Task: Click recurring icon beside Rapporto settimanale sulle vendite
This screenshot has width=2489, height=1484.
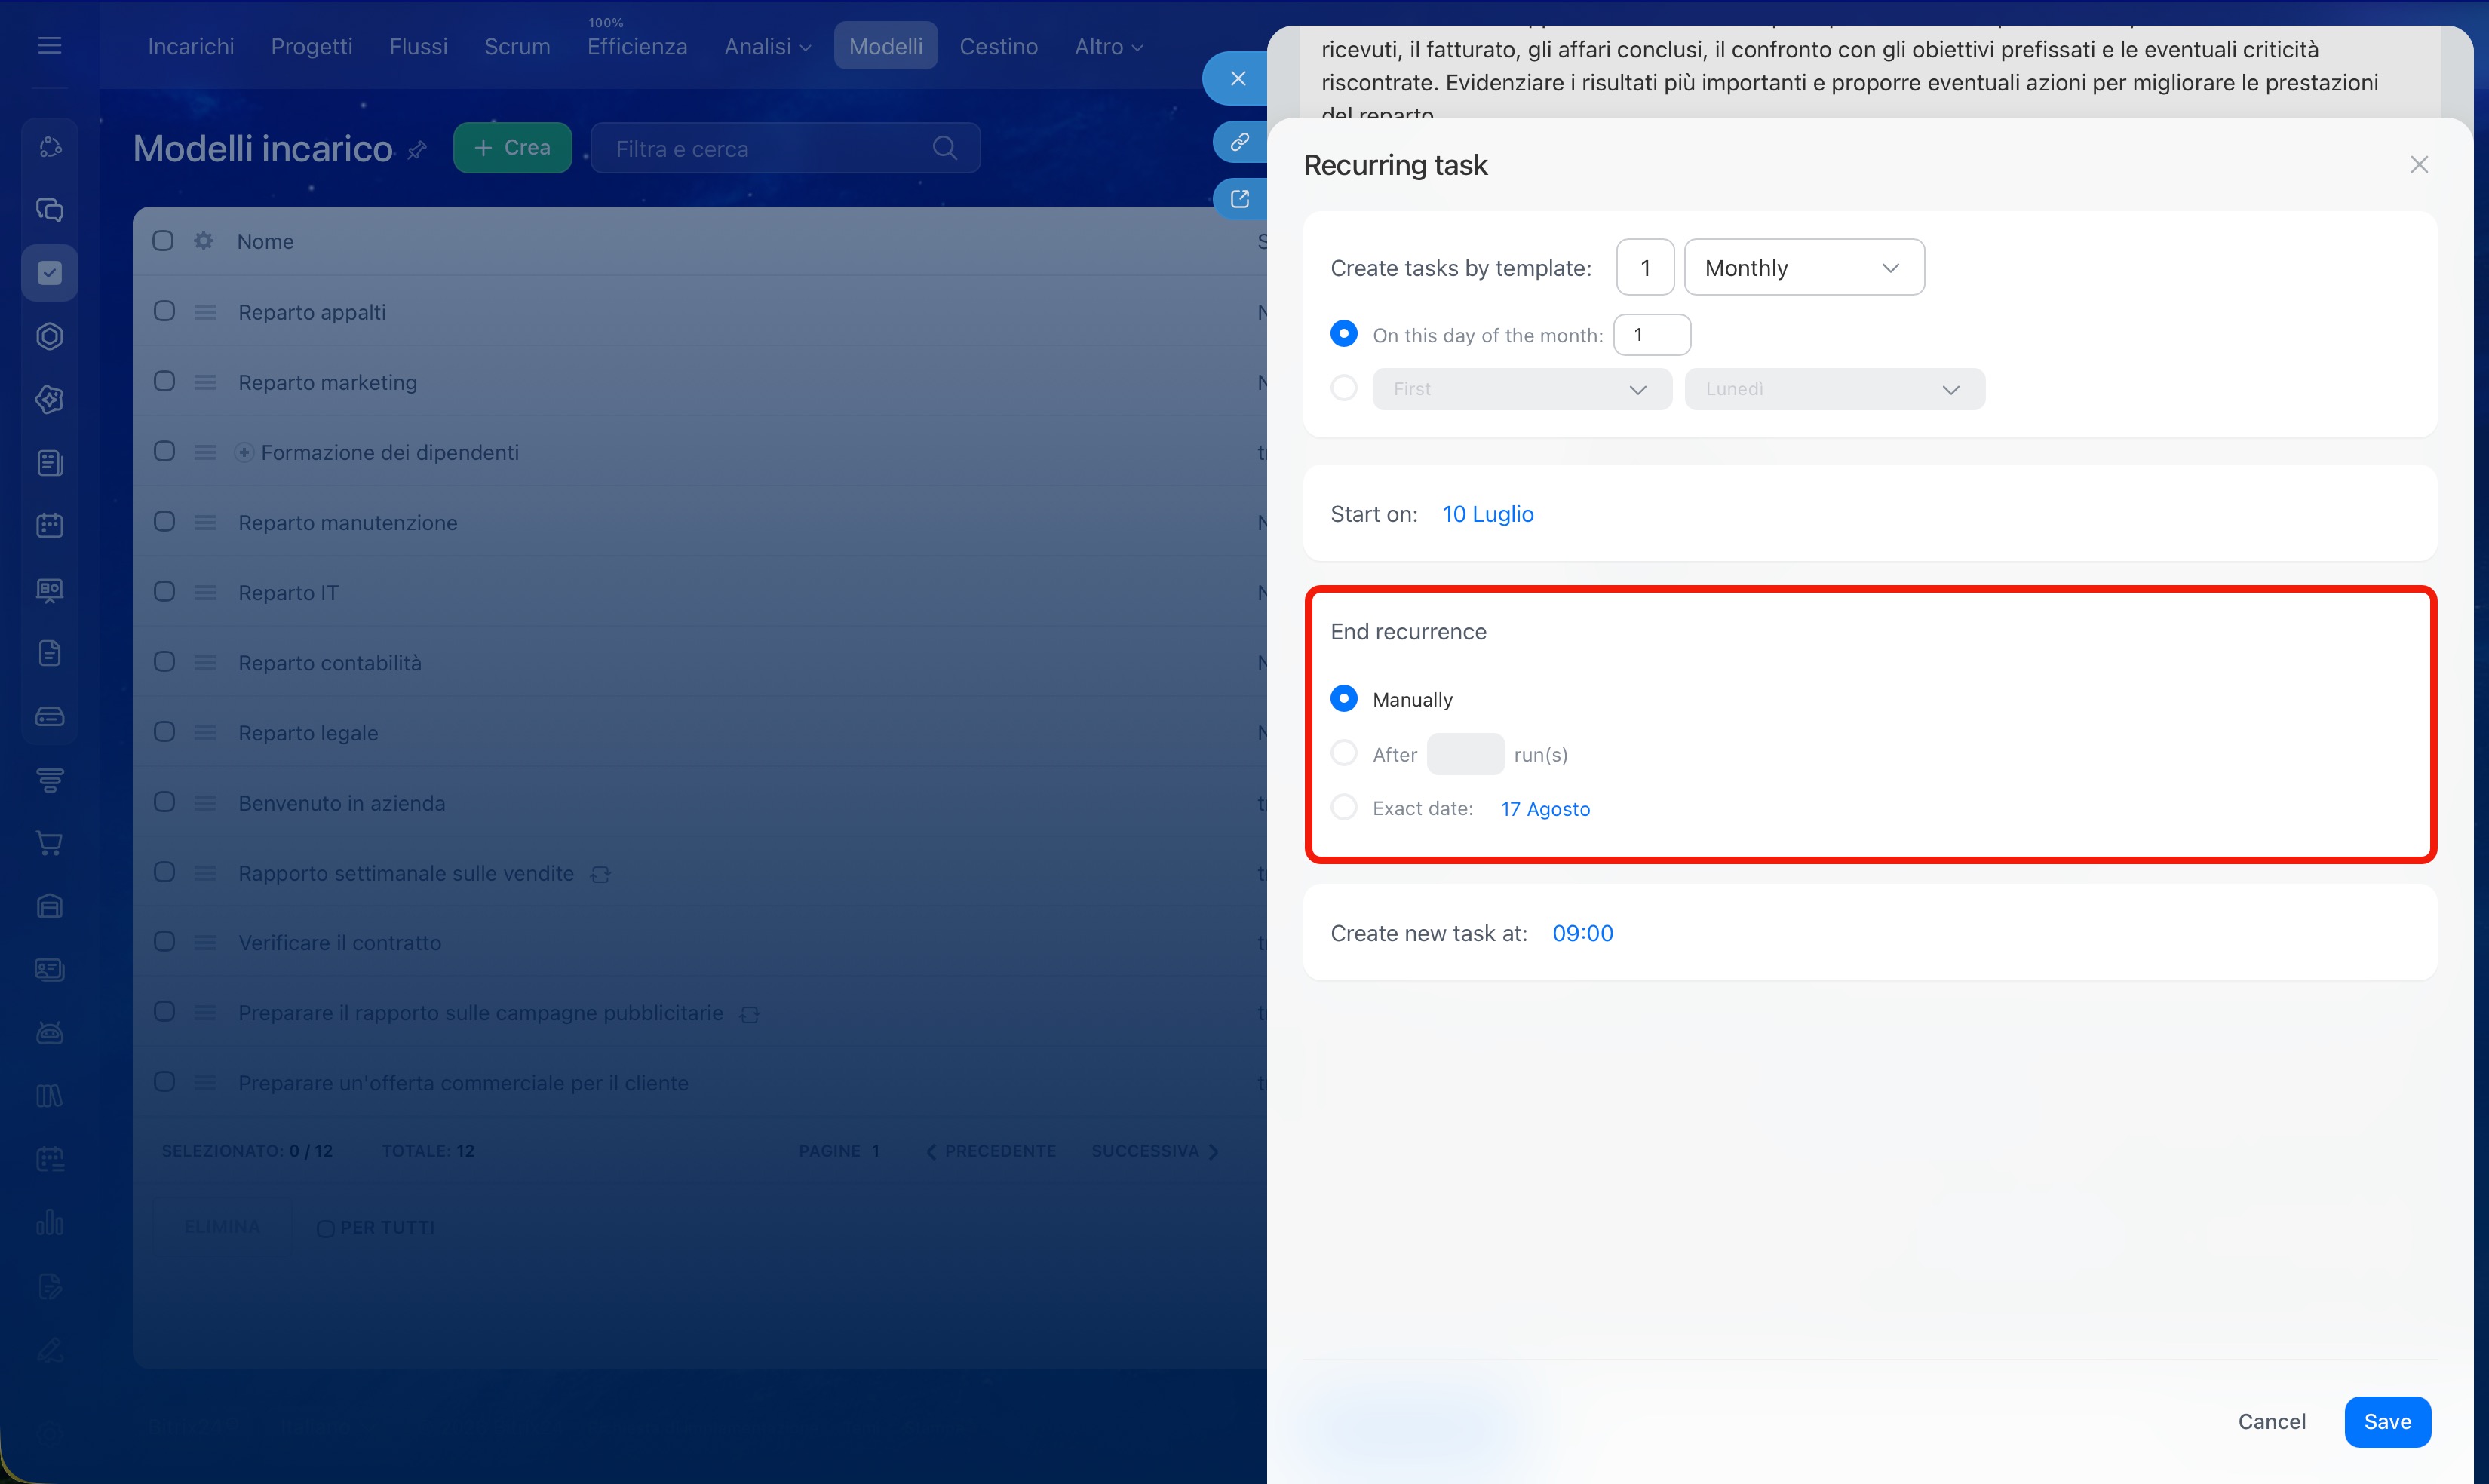Action: 600,874
